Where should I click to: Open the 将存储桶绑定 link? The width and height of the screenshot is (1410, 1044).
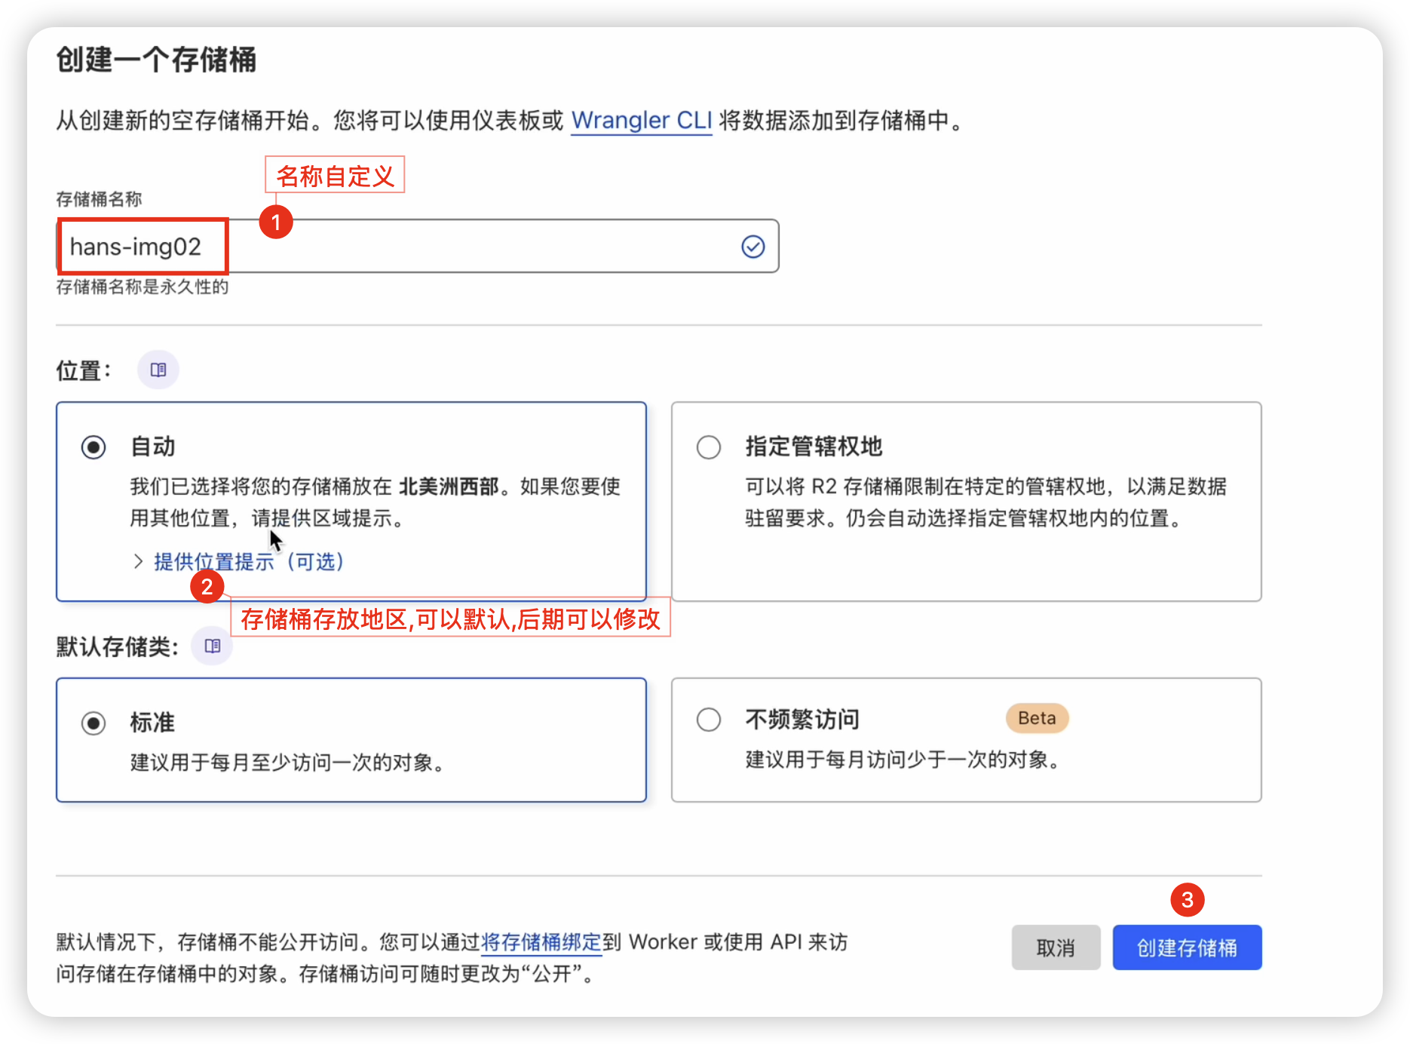(x=541, y=942)
